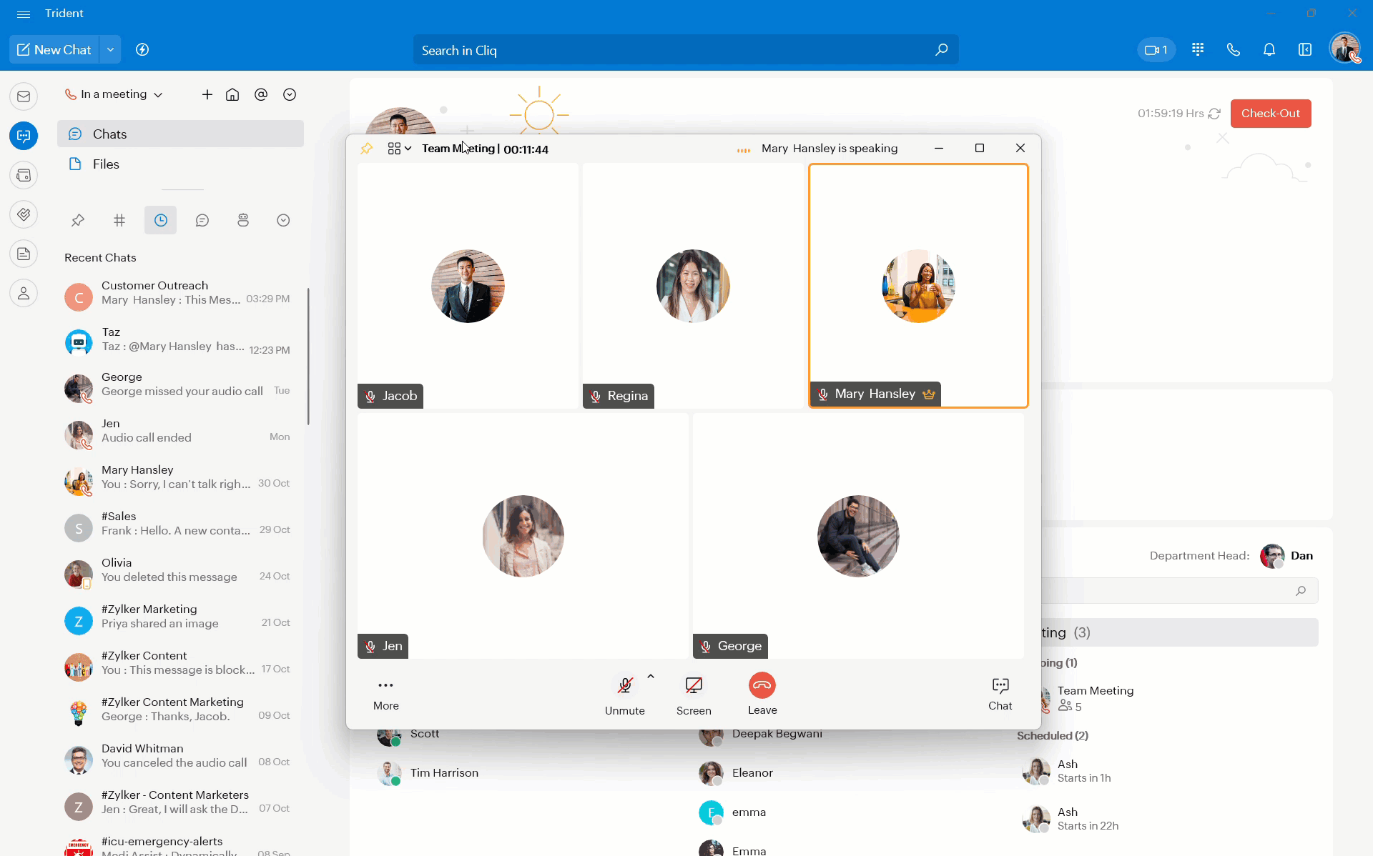Click the Check-Out button
The image size is (1373, 856).
[x=1270, y=114]
